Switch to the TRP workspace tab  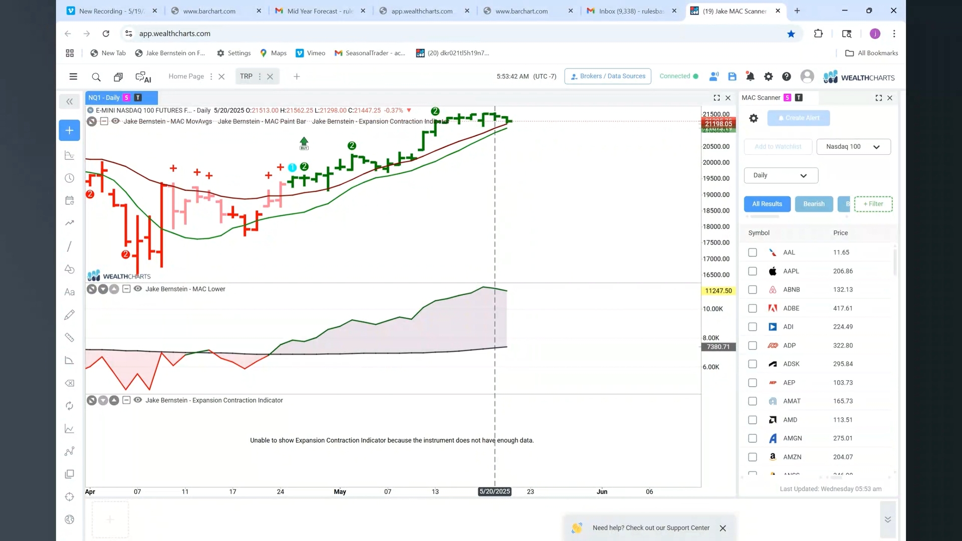[246, 76]
